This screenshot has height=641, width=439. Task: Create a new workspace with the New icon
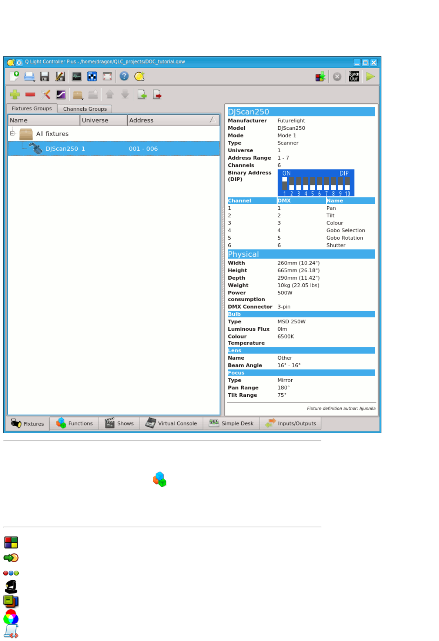click(15, 76)
